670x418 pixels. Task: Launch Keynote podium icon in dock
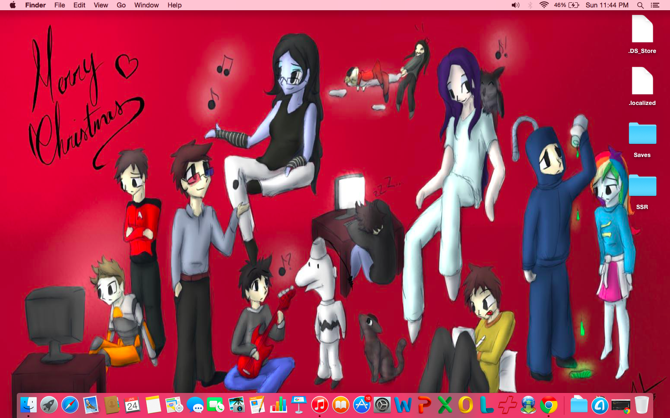point(299,405)
